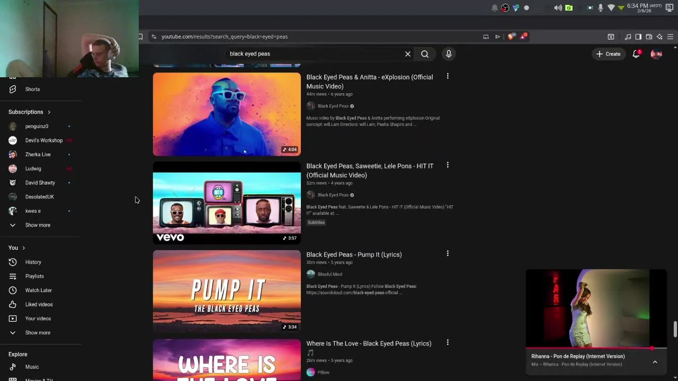Open eXplosion video thumbnail
Image resolution: width=678 pixels, height=381 pixels.
[227, 114]
